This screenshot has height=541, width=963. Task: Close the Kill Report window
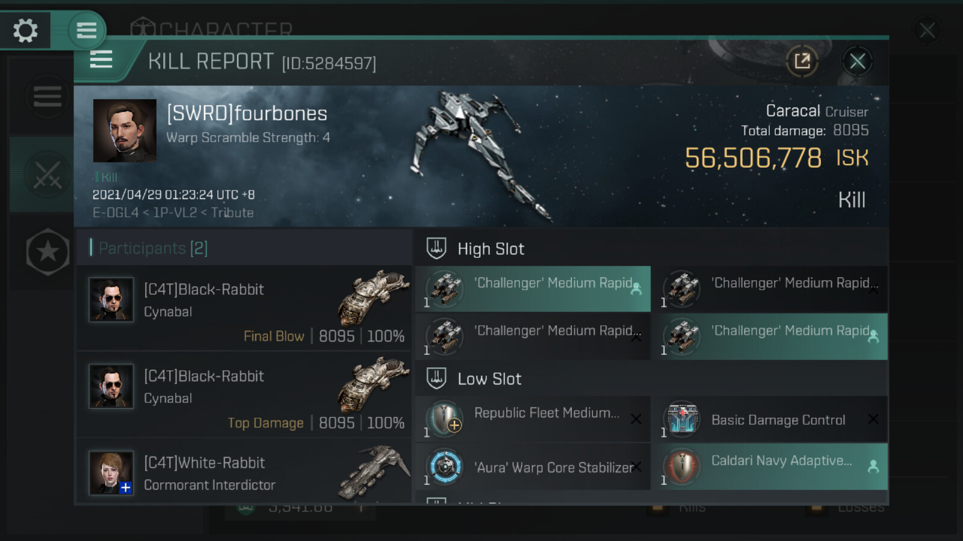click(x=857, y=61)
